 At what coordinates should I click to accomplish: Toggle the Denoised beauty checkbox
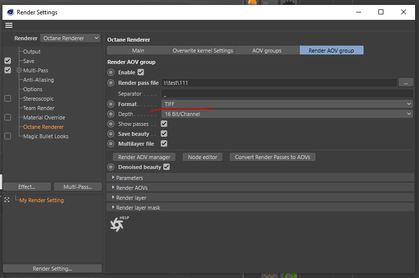pos(167,167)
